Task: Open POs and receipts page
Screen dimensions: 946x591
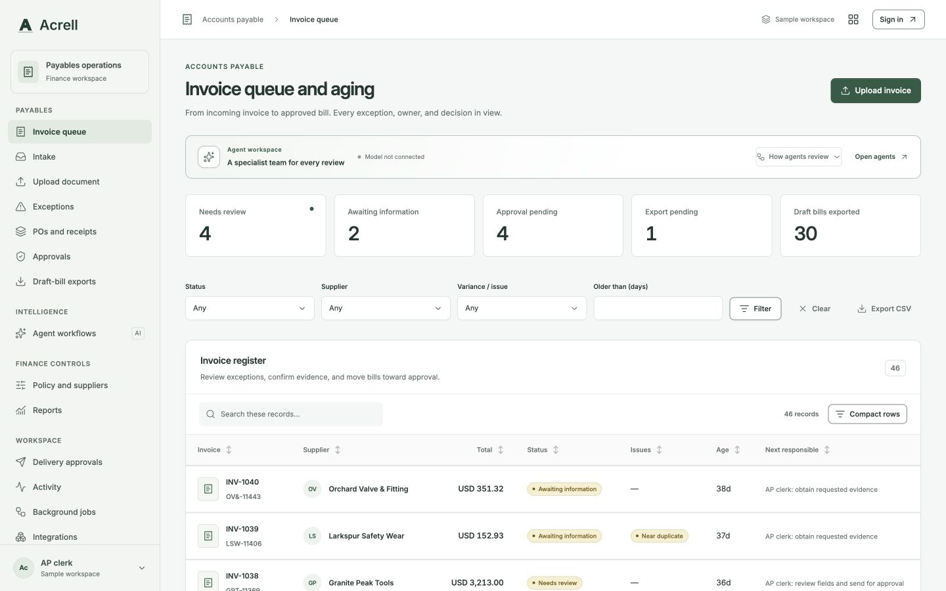Action: pyautogui.click(x=79, y=232)
